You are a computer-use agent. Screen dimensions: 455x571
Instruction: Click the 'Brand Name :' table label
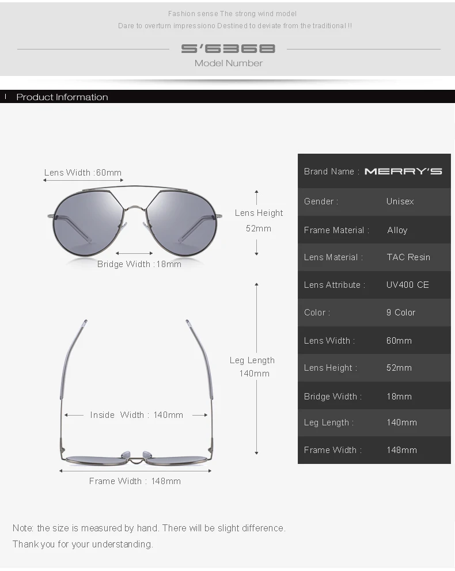(332, 172)
